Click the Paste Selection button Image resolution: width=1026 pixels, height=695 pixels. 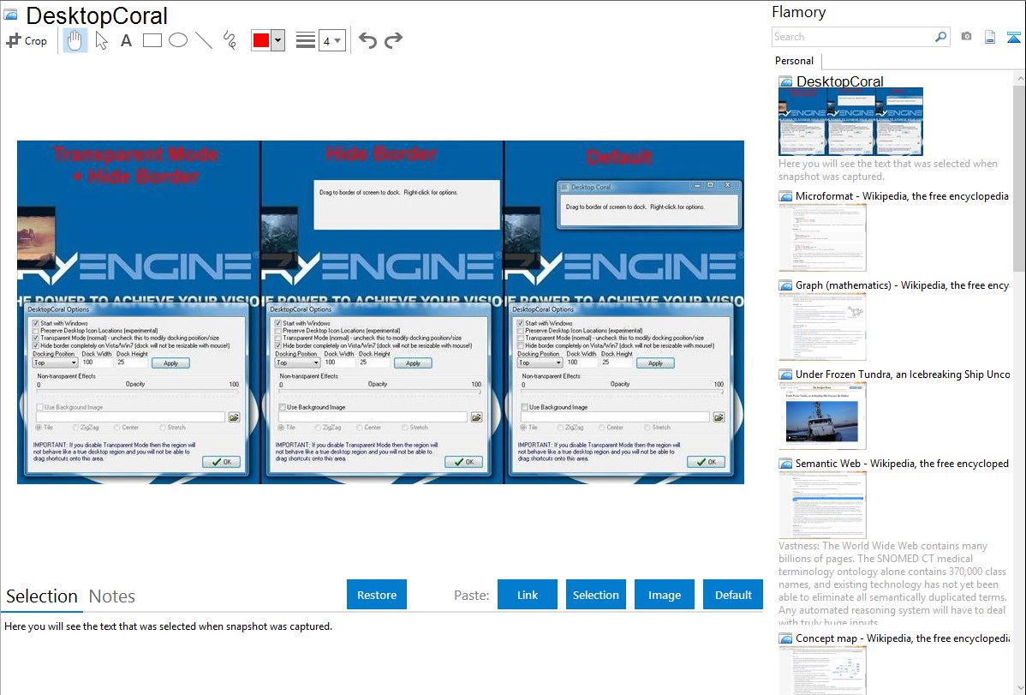595,595
